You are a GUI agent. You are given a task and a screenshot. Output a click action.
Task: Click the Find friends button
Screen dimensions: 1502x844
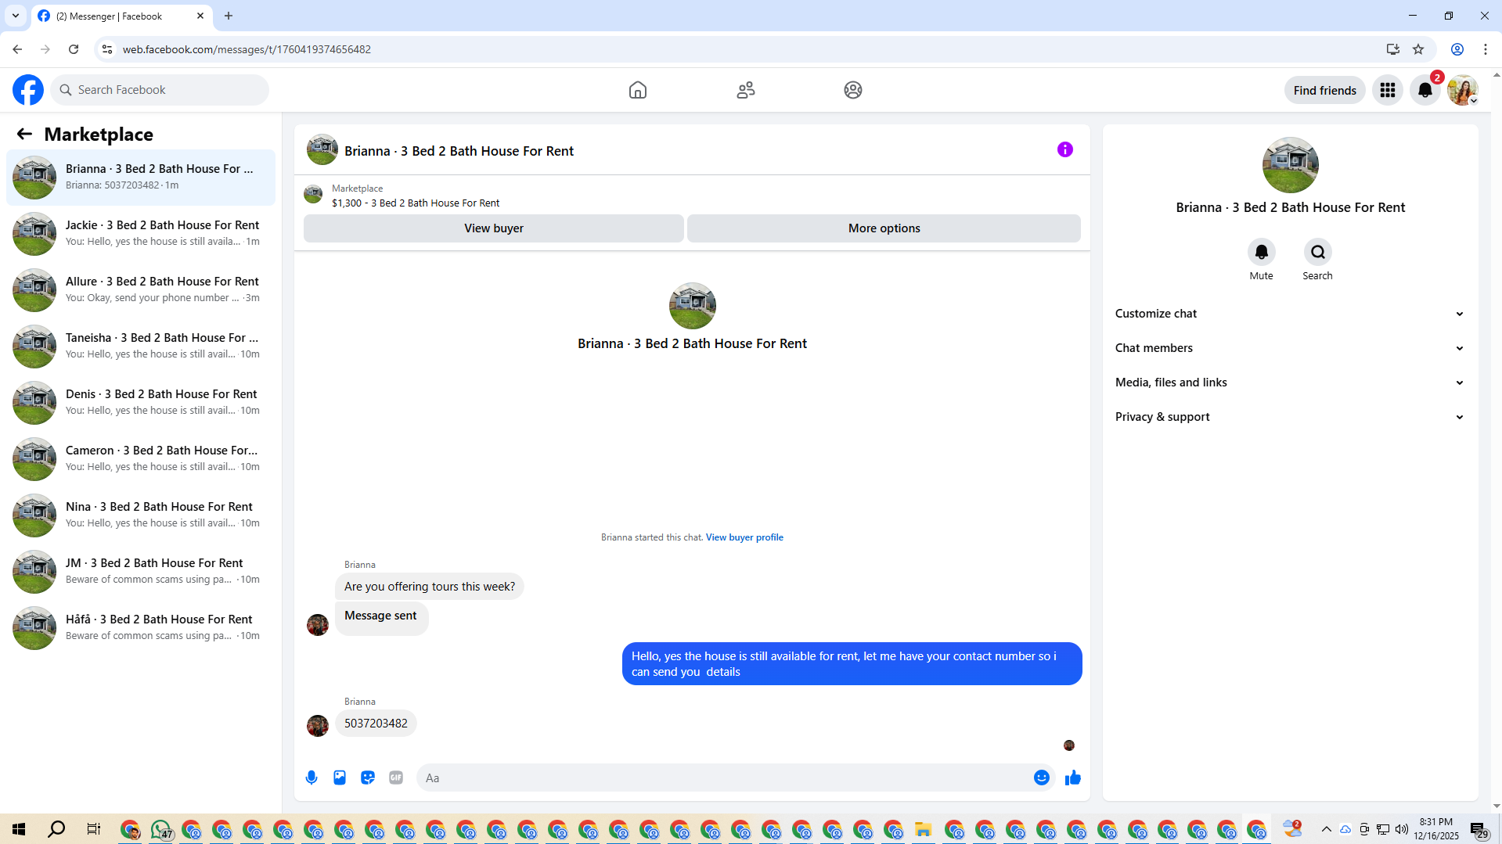click(1324, 90)
